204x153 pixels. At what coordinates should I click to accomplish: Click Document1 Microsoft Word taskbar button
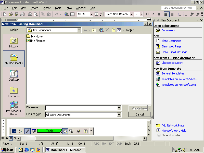point(66,150)
